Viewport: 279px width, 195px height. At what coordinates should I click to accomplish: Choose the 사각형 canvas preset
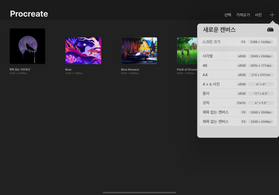(x=238, y=56)
